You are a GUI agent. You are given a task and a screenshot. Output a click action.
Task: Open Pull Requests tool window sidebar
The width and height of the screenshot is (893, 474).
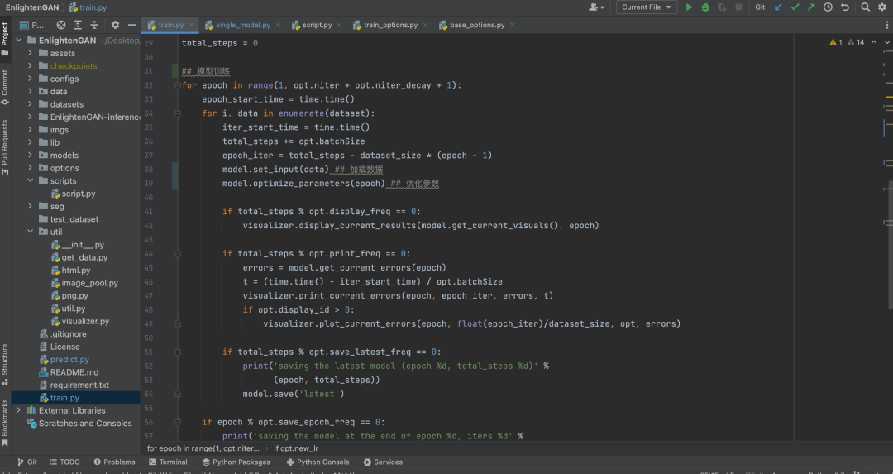click(5, 147)
